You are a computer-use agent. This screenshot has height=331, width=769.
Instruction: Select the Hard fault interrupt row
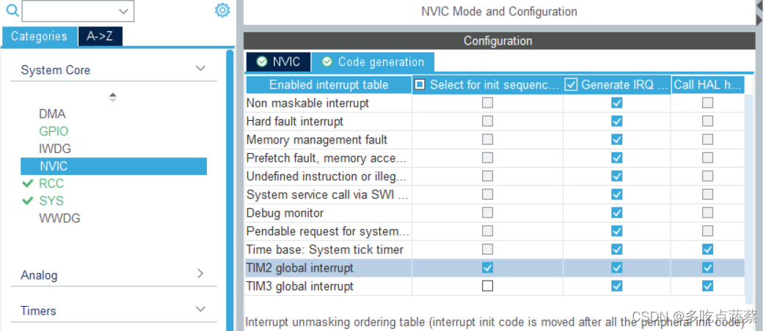point(495,122)
